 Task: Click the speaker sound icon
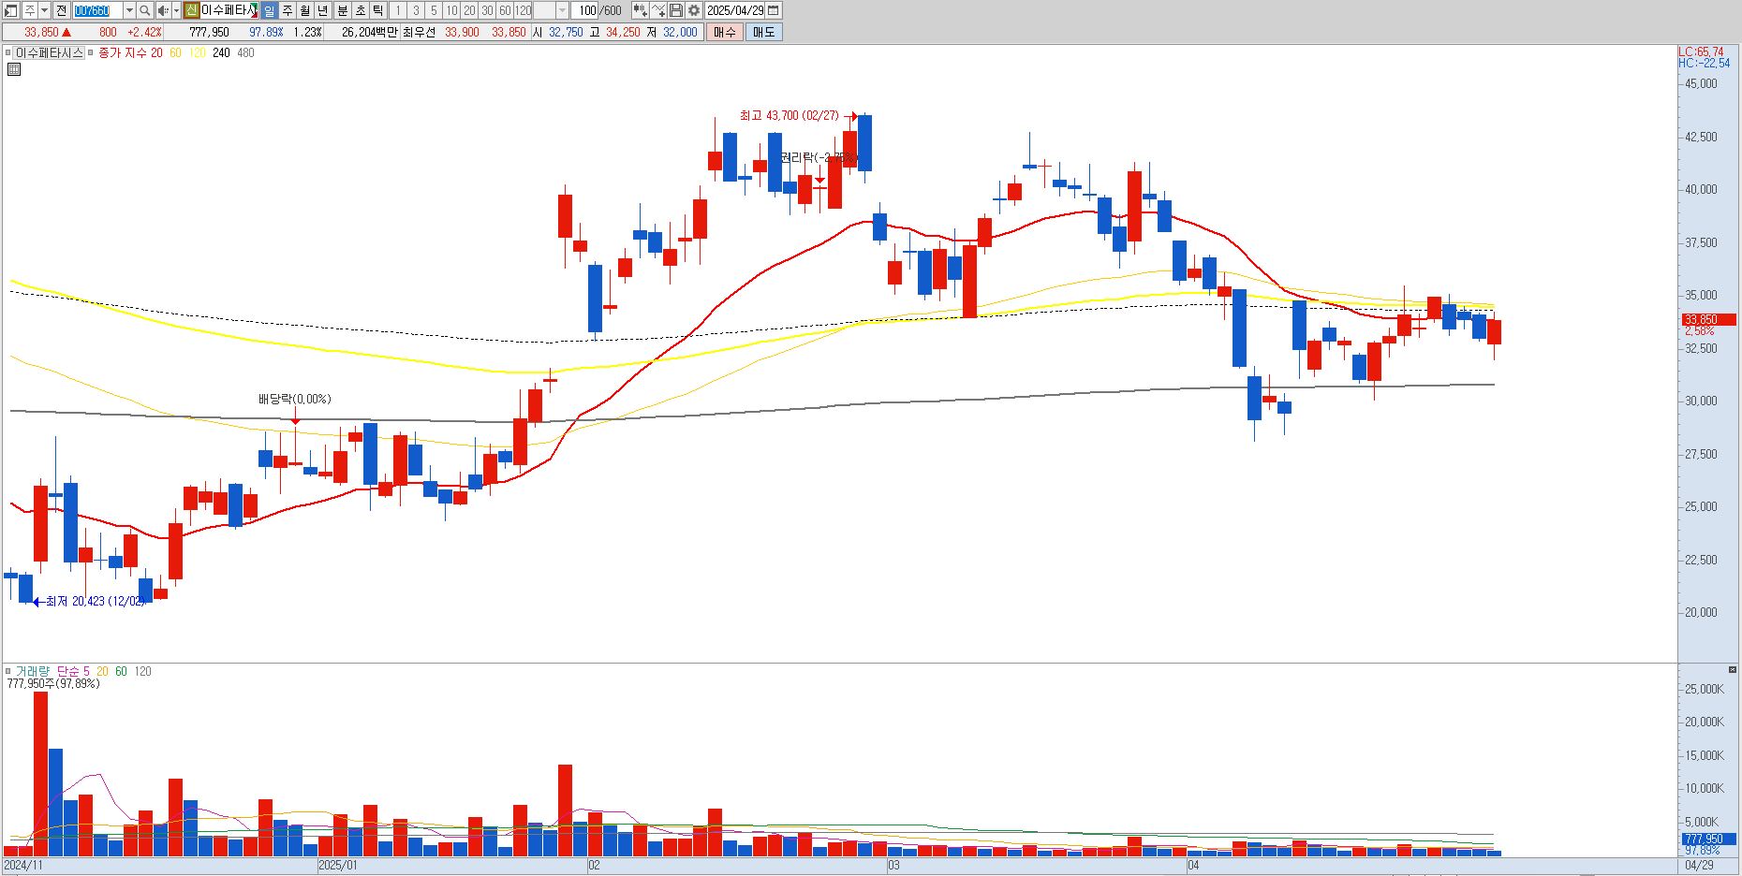163,10
